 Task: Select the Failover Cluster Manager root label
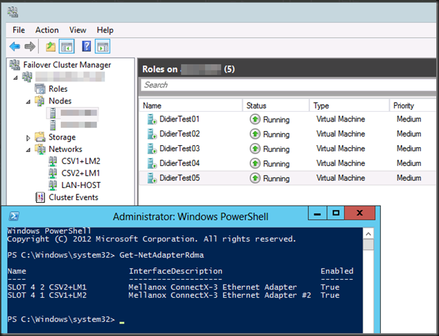pyautogui.click(x=67, y=65)
